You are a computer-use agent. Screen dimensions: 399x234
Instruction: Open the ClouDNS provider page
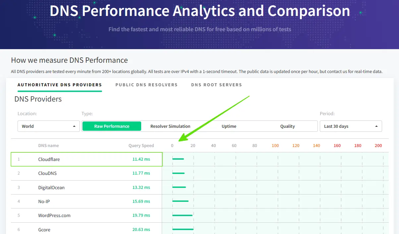pyautogui.click(x=47, y=173)
